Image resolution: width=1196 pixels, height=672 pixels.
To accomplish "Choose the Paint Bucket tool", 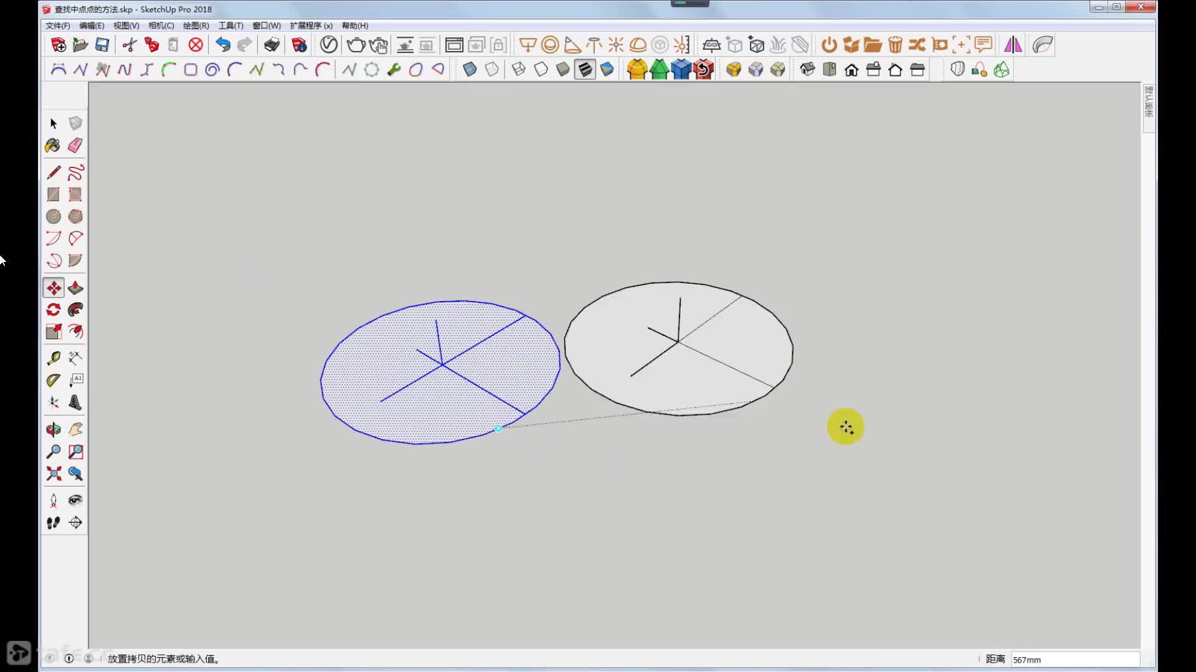I will [x=53, y=146].
